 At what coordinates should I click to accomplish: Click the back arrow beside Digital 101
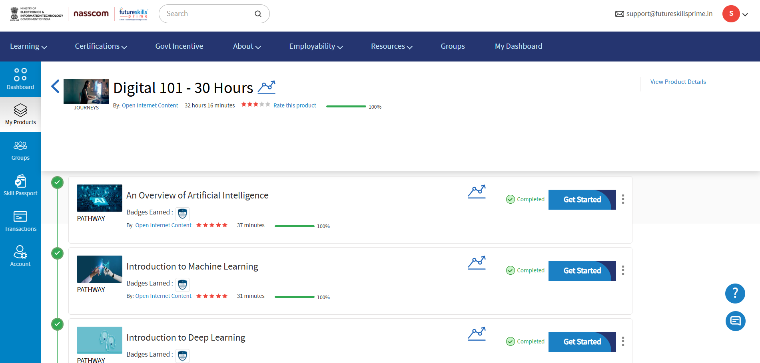pyautogui.click(x=55, y=86)
